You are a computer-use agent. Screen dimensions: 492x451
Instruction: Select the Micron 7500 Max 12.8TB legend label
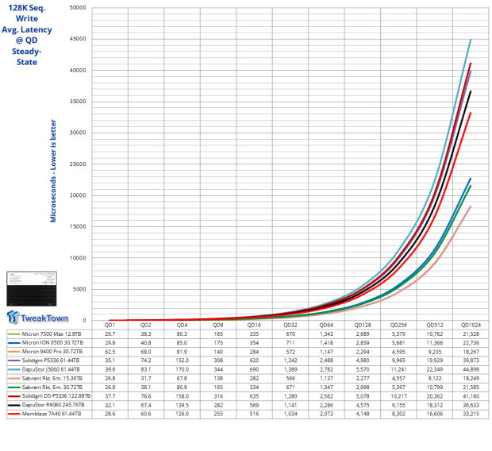52,333
